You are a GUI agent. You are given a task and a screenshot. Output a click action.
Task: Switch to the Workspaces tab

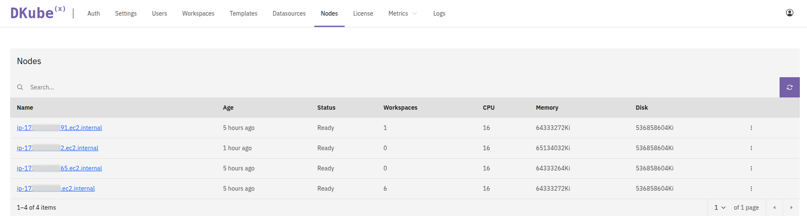(x=198, y=13)
